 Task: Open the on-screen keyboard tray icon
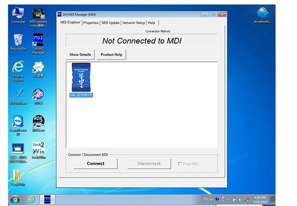click(x=211, y=199)
